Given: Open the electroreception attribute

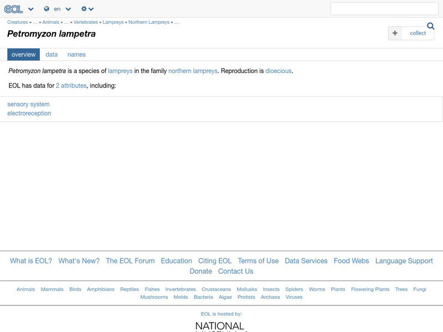Looking at the screenshot, I should point(29,113).
